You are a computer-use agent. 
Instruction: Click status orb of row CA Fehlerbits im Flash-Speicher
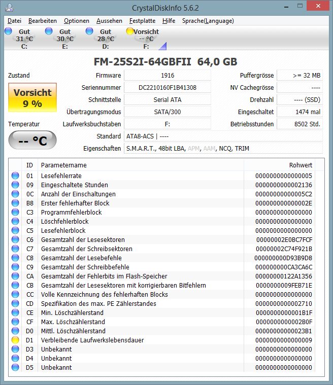[15, 276]
